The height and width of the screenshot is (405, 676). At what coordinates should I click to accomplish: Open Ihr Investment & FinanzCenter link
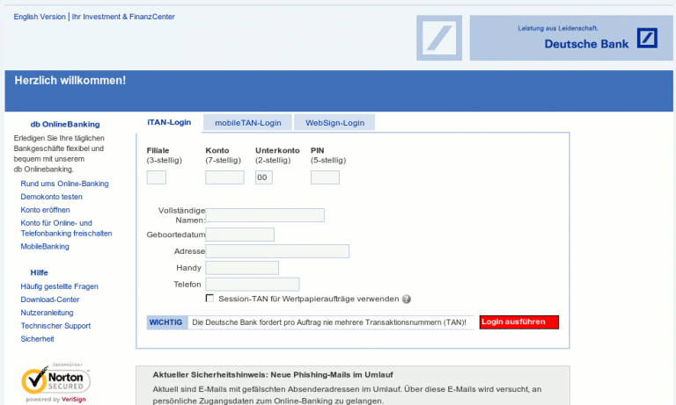click(x=123, y=17)
